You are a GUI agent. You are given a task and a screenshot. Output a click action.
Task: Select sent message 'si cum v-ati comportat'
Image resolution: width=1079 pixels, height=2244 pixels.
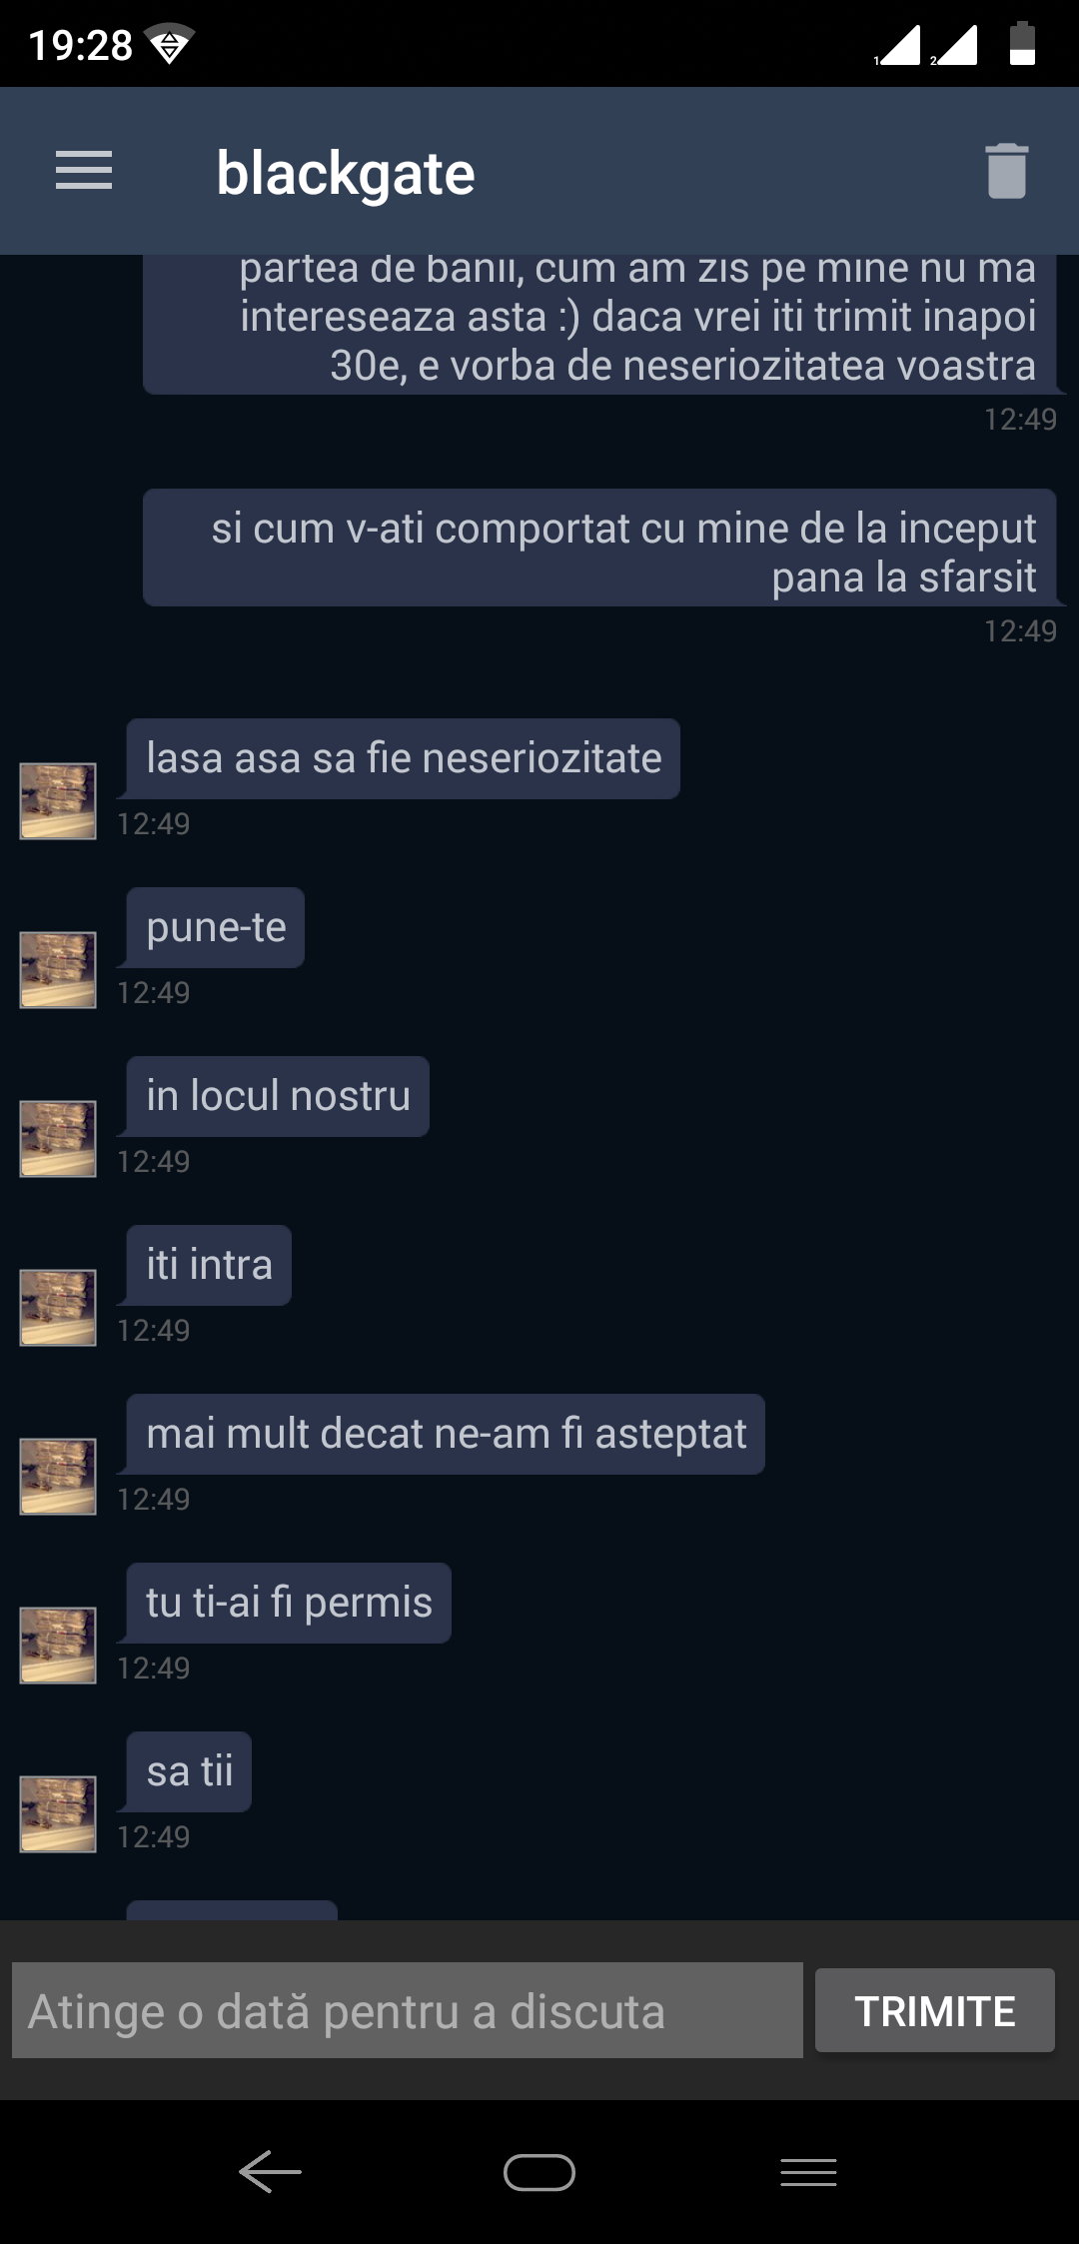[600, 548]
